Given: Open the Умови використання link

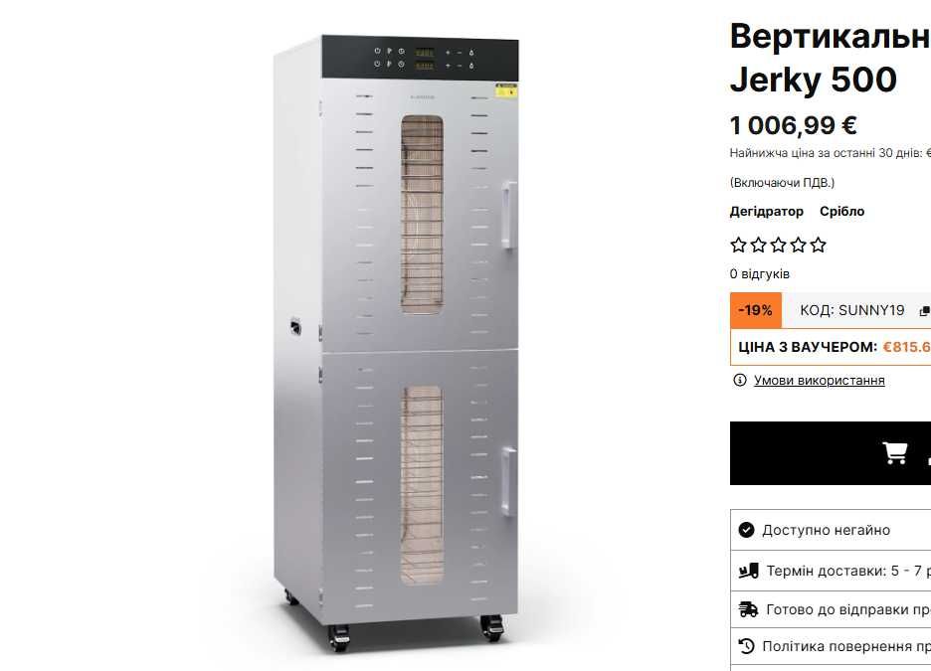Looking at the screenshot, I should 819,381.
